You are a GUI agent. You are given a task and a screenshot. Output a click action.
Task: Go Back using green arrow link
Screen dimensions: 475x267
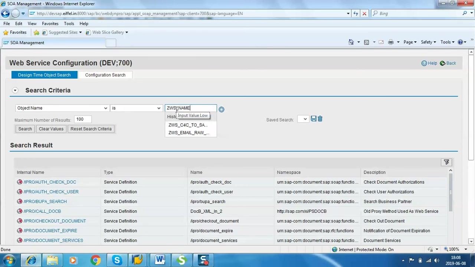448,63
